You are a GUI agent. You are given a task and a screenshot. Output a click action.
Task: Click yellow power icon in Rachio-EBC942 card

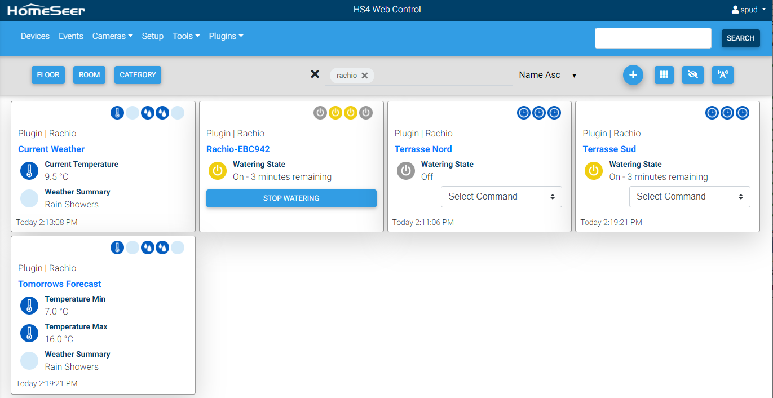pyautogui.click(x=218, y=171)
